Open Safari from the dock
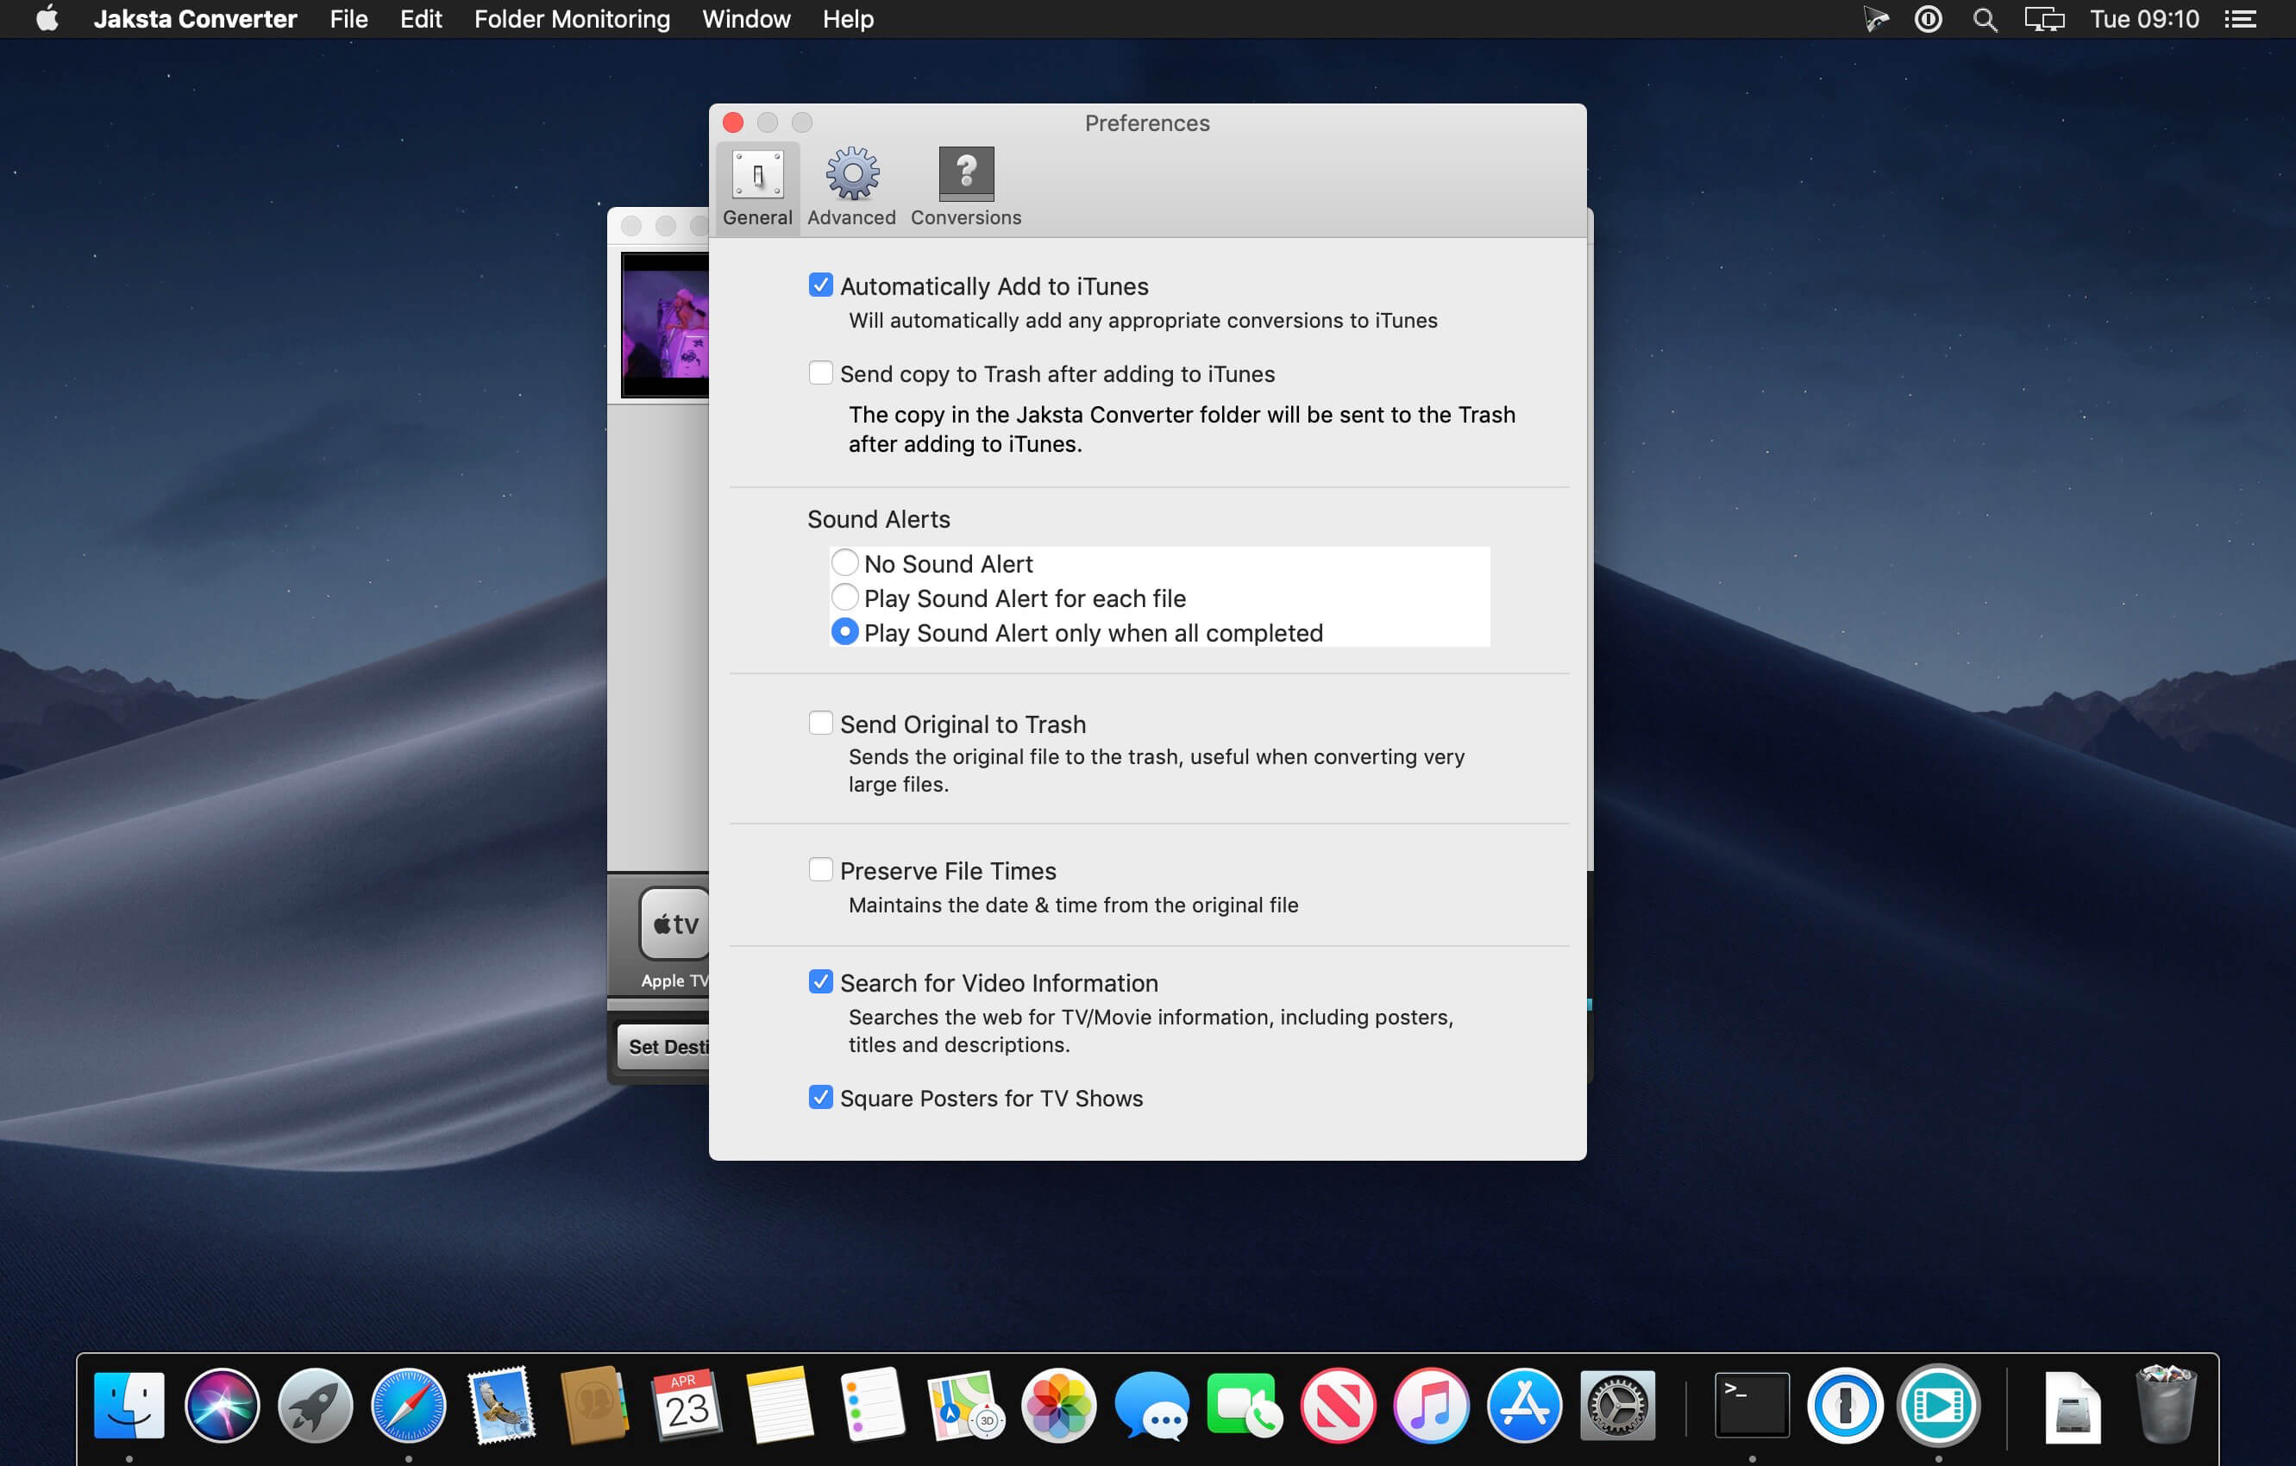 click(408, 1405)
